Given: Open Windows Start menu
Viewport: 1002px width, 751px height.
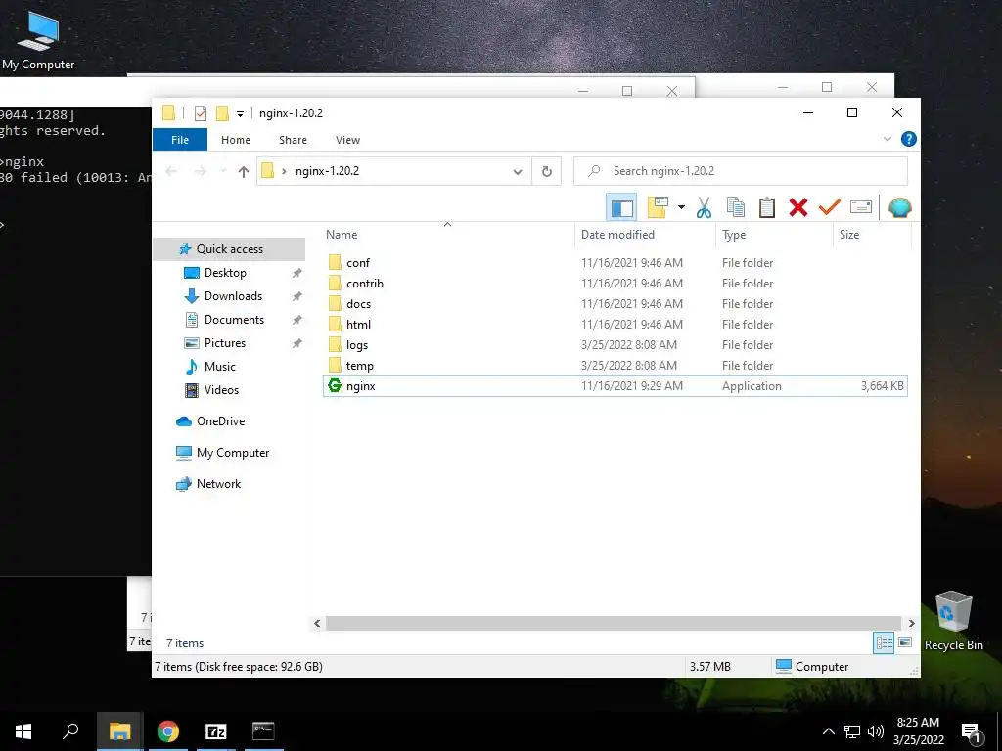Looking at the screenshot, I should [x=23, y=731].
